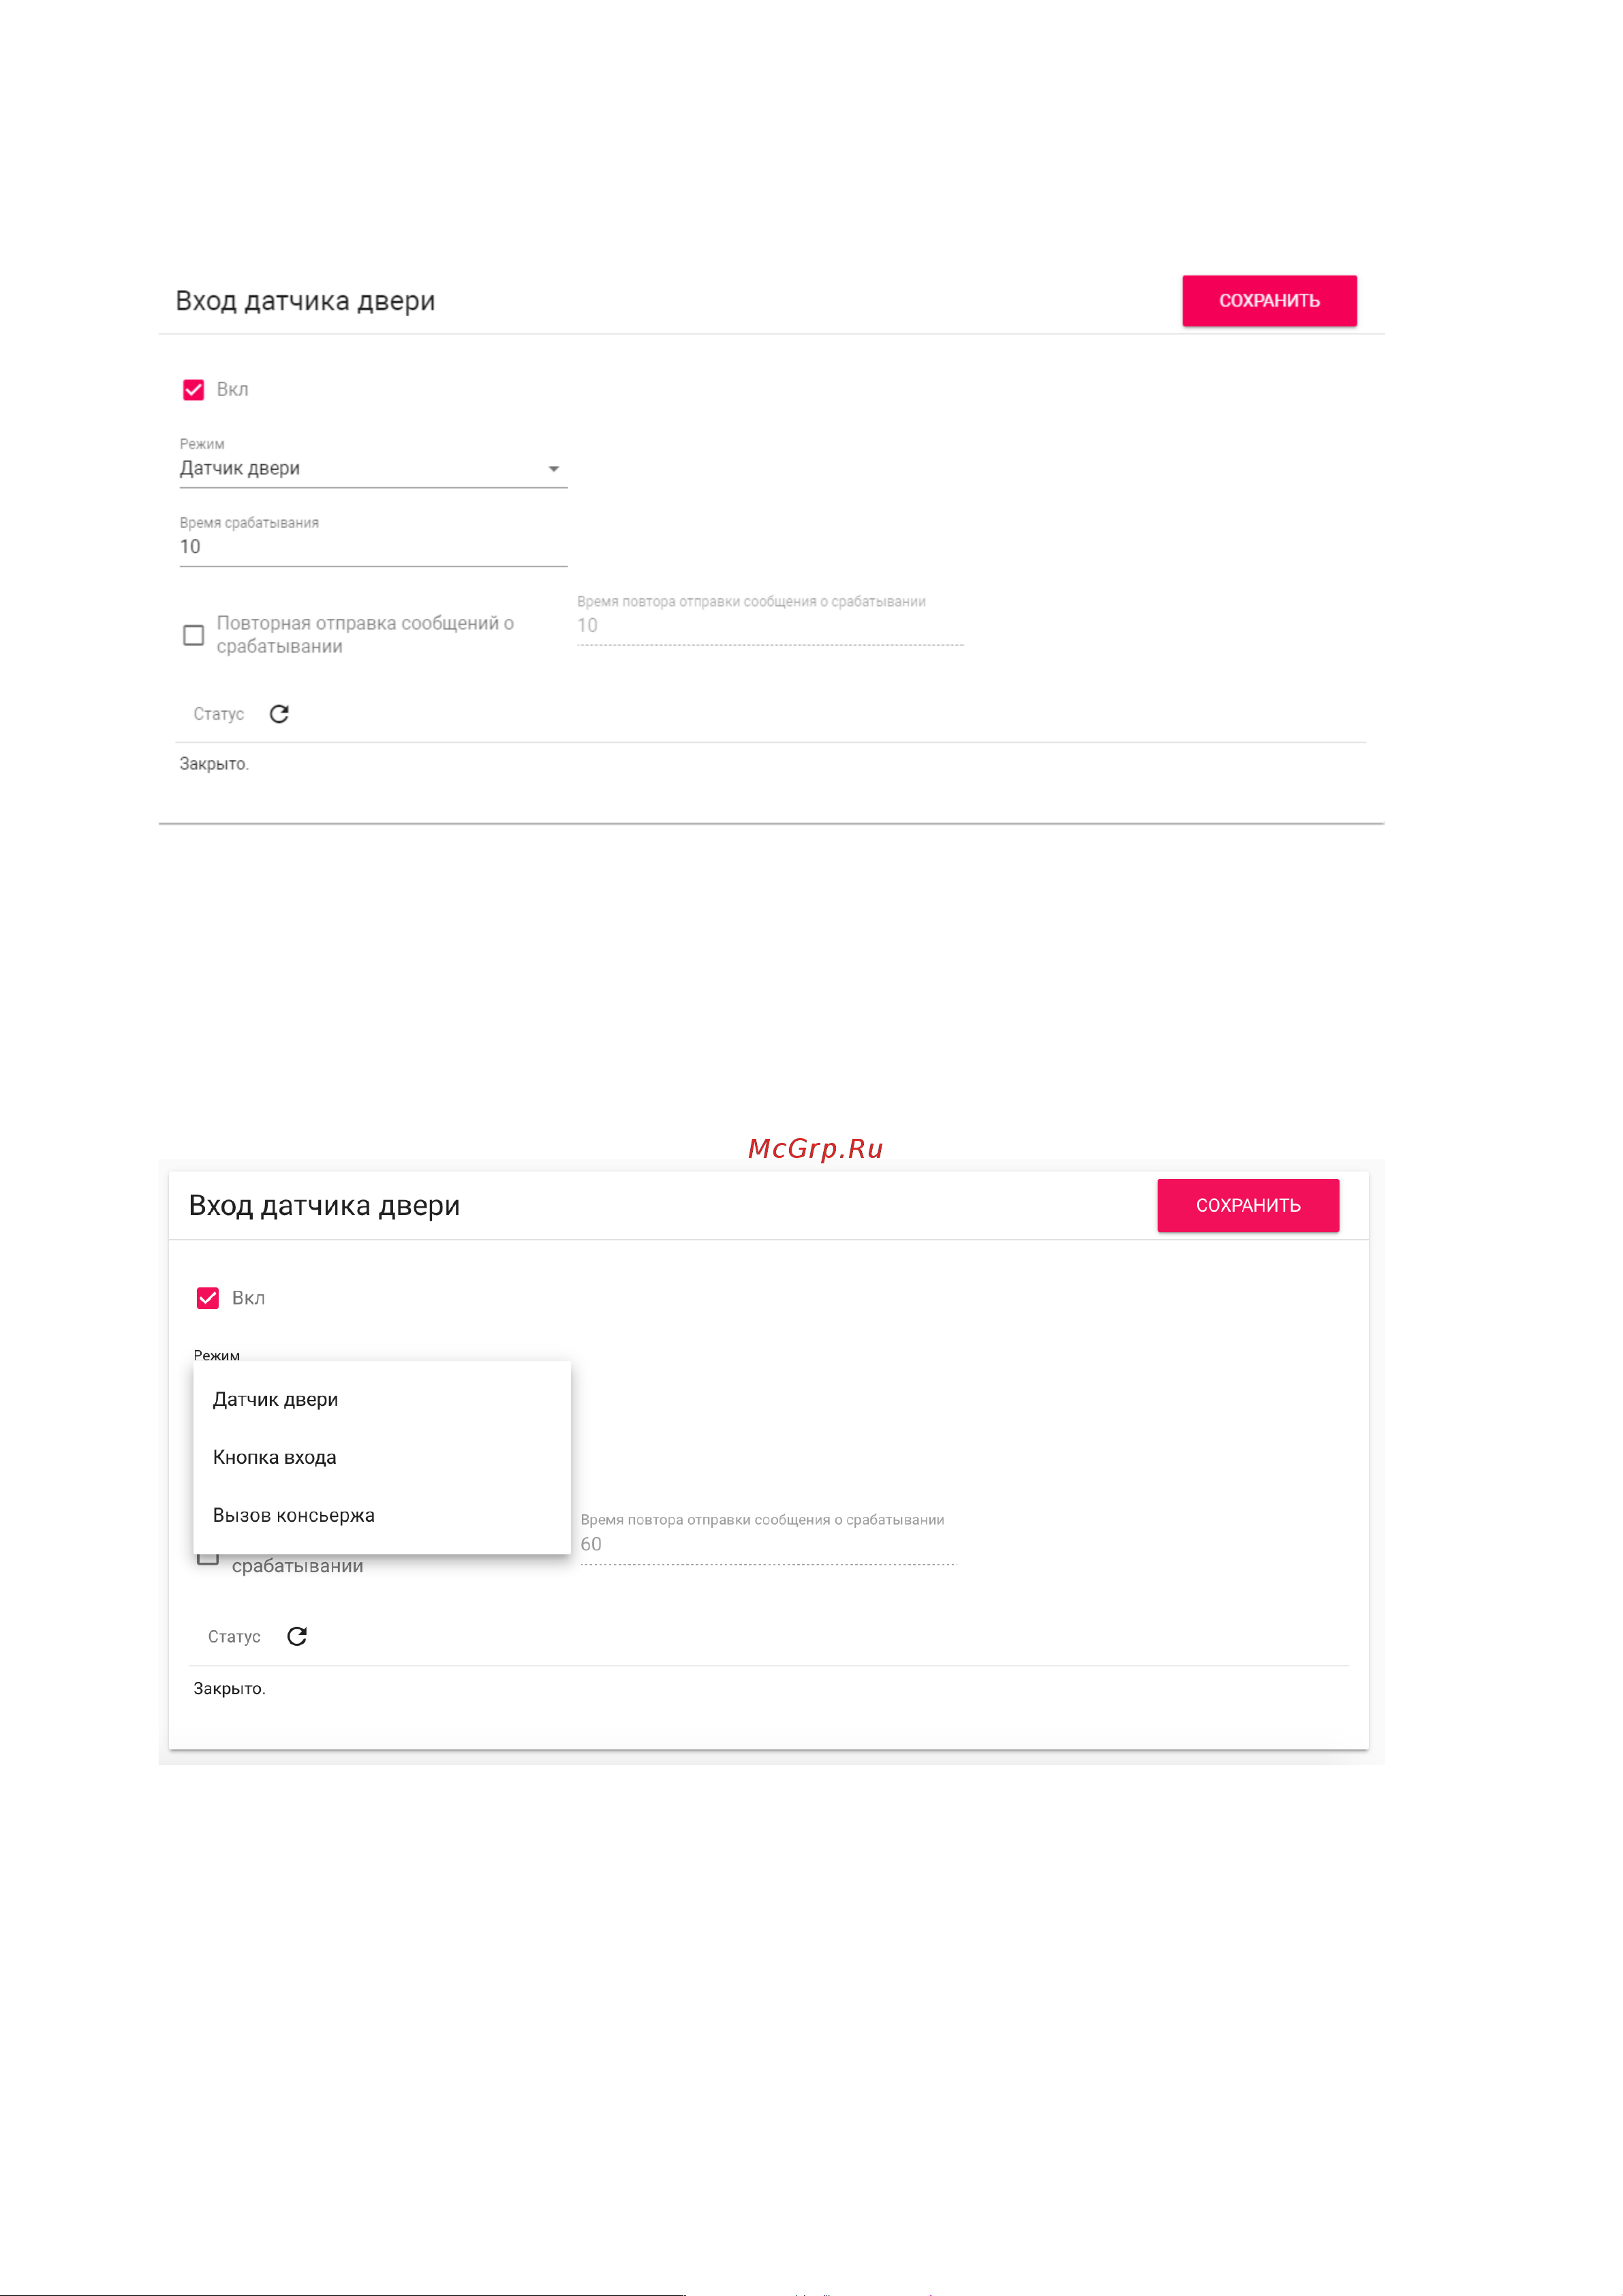The height and width of the screenshot is (2296, 1623).
Task: Click the Датчик двери selected value in Режим field
Action: click(x=240, y=468)
